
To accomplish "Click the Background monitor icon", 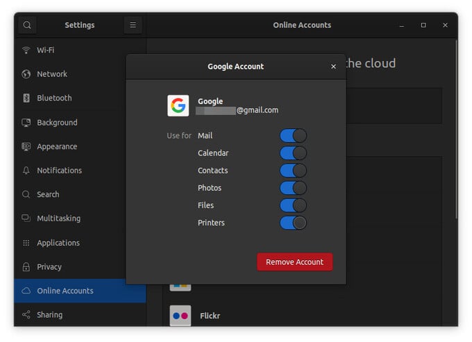I will pos(26,122).
